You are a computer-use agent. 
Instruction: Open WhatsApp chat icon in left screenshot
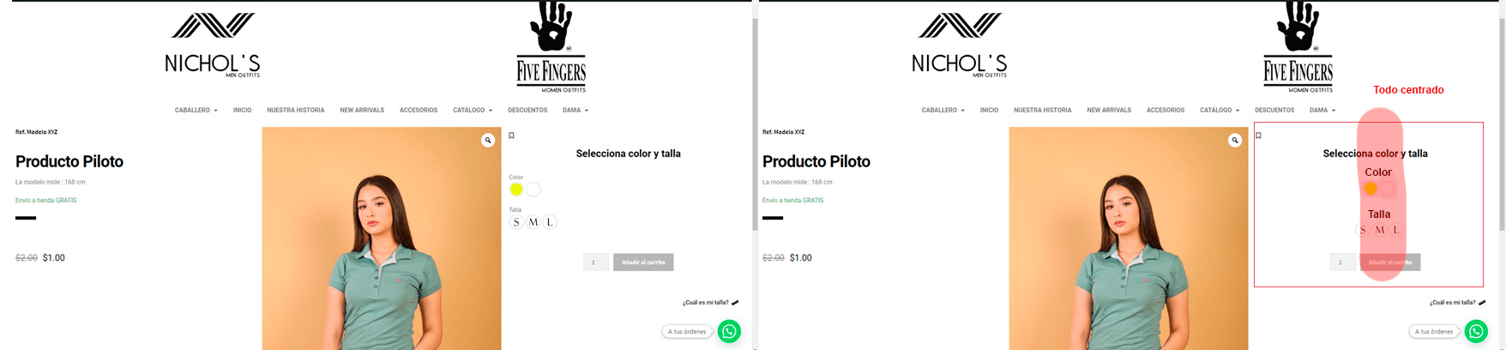[x=729, y=331]
